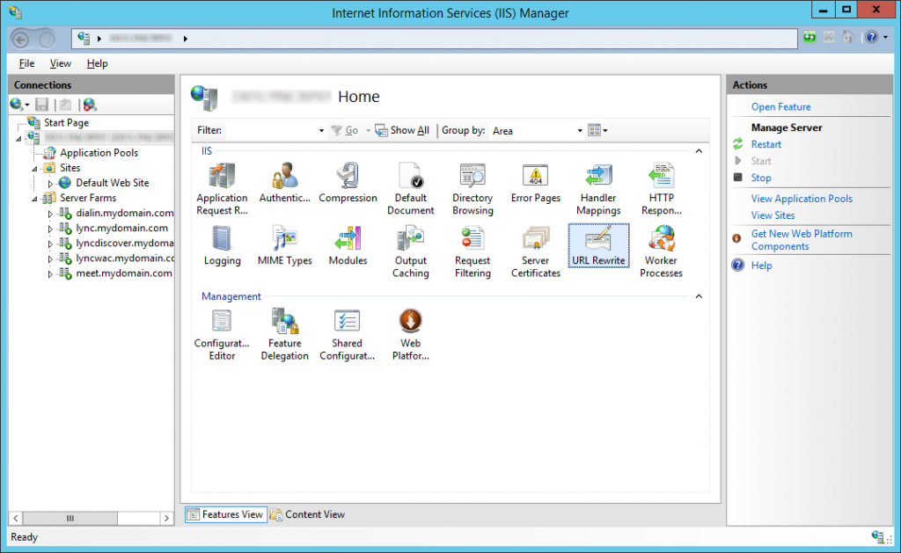
Task: Collapse the Server Farms tree node
Action: coord(35,198)
